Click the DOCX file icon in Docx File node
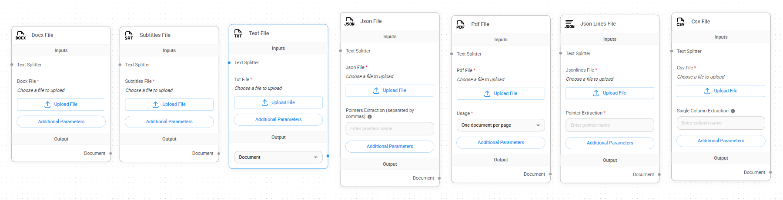The image size is (783, 200). pyautogui.click(x=20, y=35)
